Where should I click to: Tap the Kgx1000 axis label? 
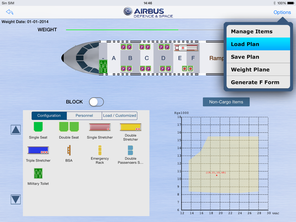click(x=181, y=113)
